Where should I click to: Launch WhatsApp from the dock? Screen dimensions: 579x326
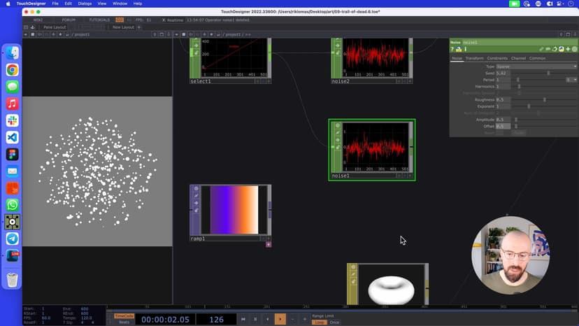[13, 205]
